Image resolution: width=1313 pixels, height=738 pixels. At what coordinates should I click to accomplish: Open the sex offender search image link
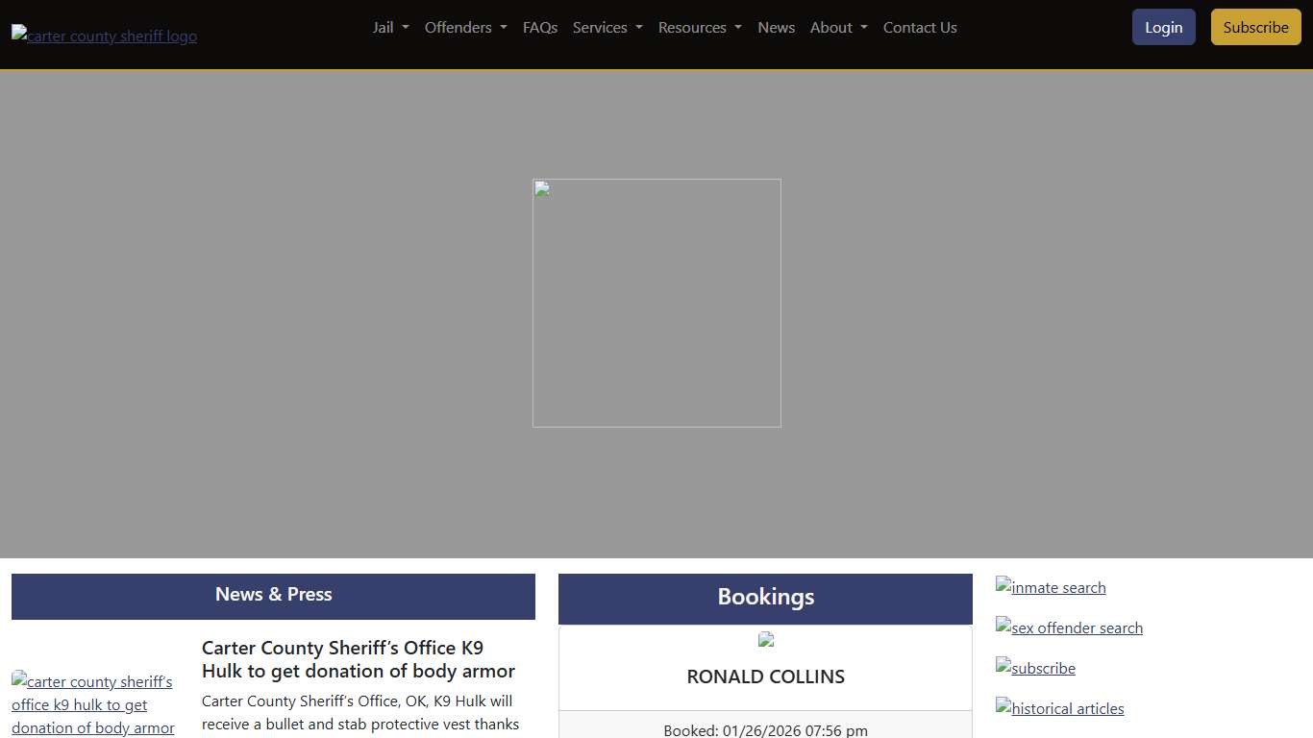[1069, 627]
